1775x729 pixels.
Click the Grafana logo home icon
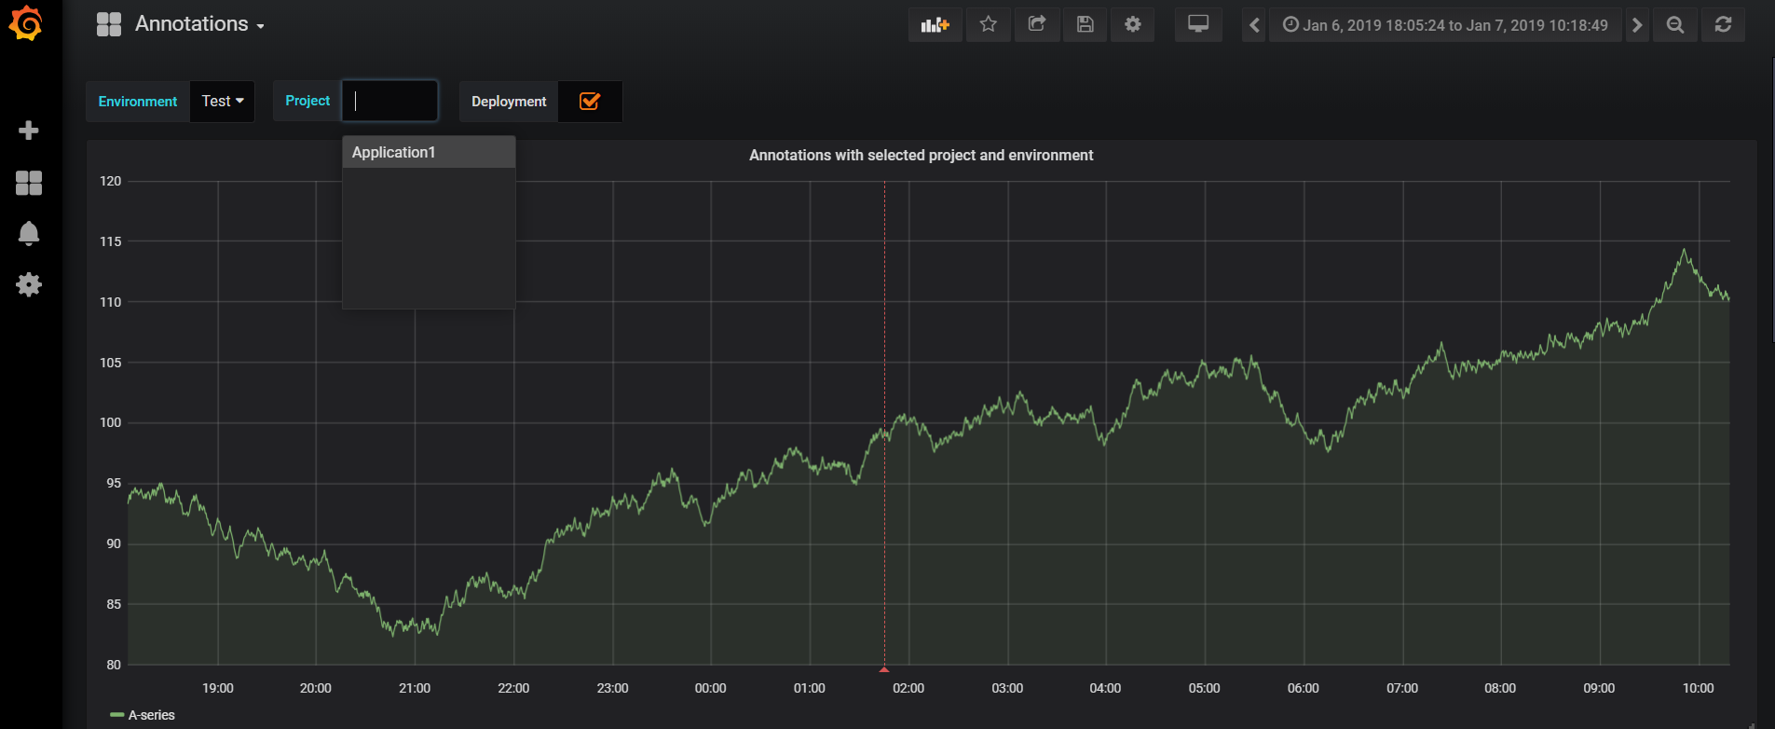click(x=26, y=23)
